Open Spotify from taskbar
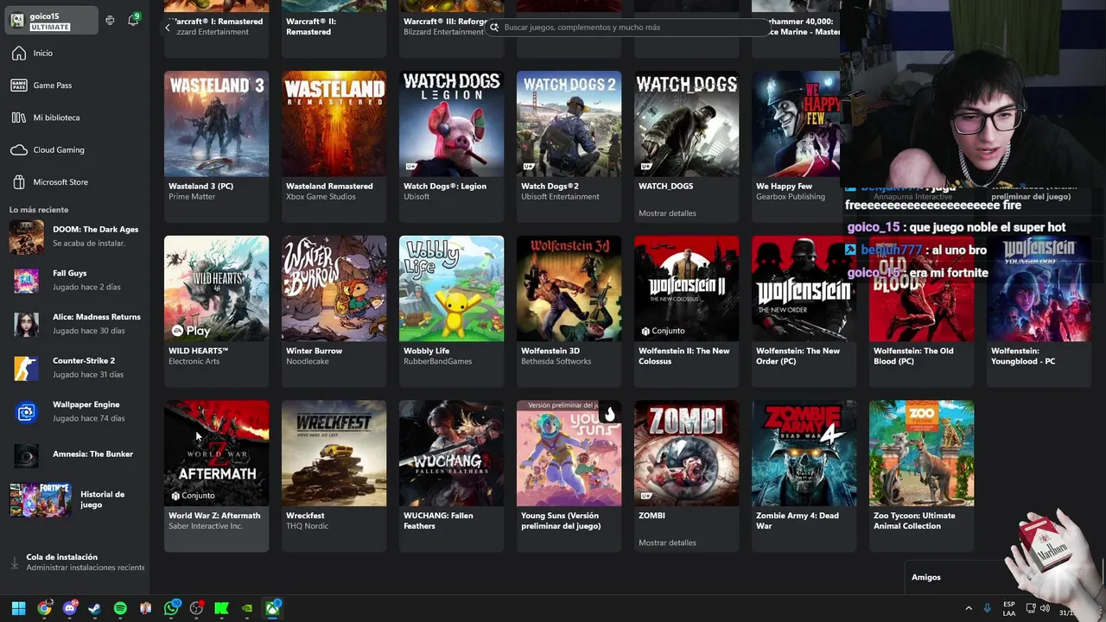 (x=120, y=608)
